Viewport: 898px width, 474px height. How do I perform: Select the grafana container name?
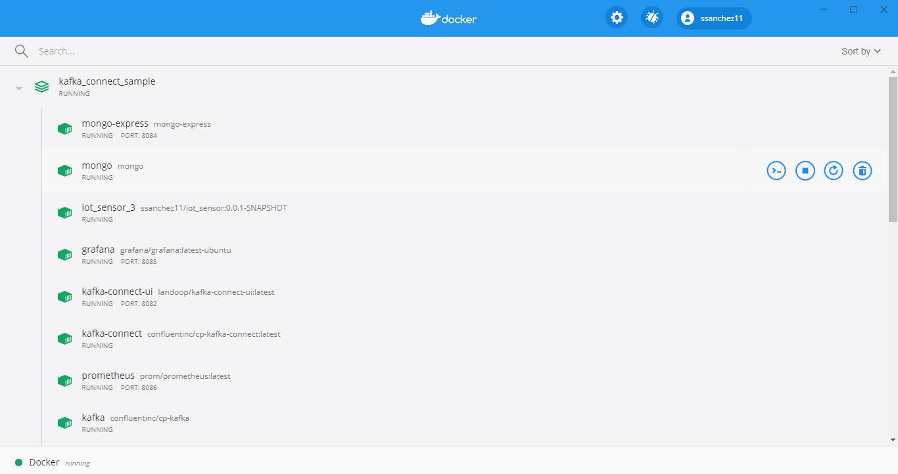click(x=98, y=249)
